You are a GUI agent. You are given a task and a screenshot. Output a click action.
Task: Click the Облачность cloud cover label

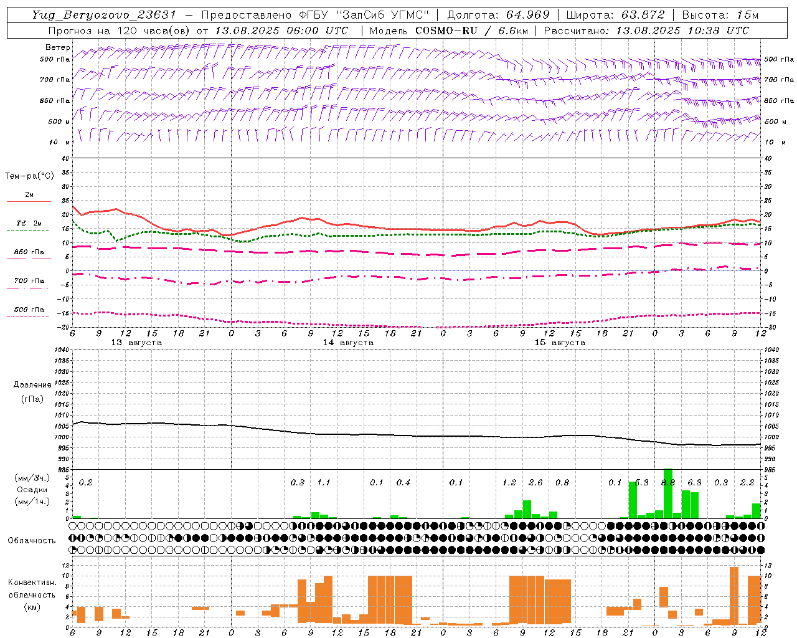tap(32, 541)
